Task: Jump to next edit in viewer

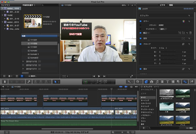Action: pos(105,76)
